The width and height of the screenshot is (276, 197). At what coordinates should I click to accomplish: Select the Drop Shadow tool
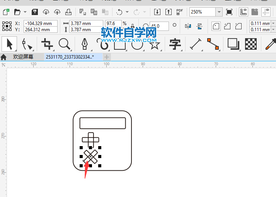pos(233,44)
